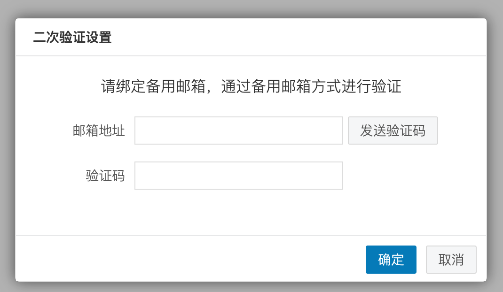Screen dimensions: 503x292
Task: Click dimmed backdrop left of the dialog
Action: tap(7, 150)
